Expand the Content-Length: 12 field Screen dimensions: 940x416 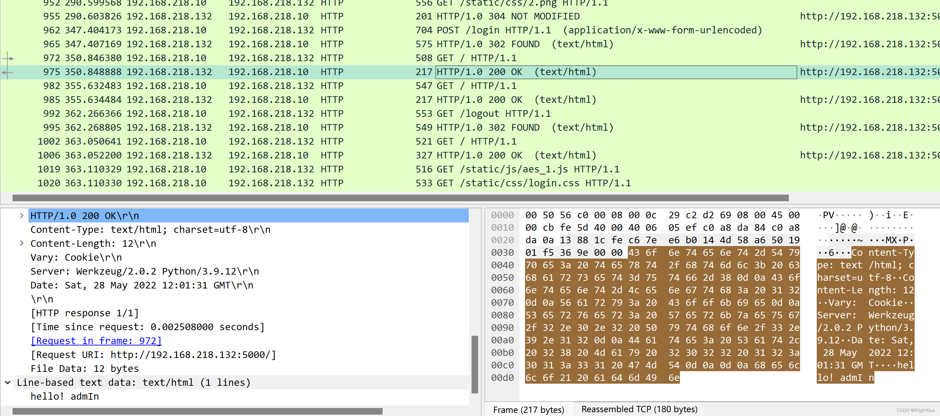(22, 243)
